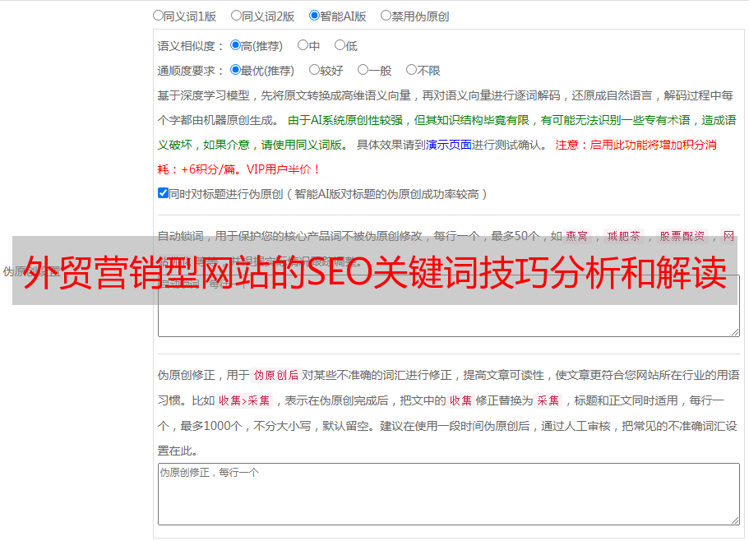Set 语义相似度 to 中
The image size is (749, 541).
tap(303, 45)
